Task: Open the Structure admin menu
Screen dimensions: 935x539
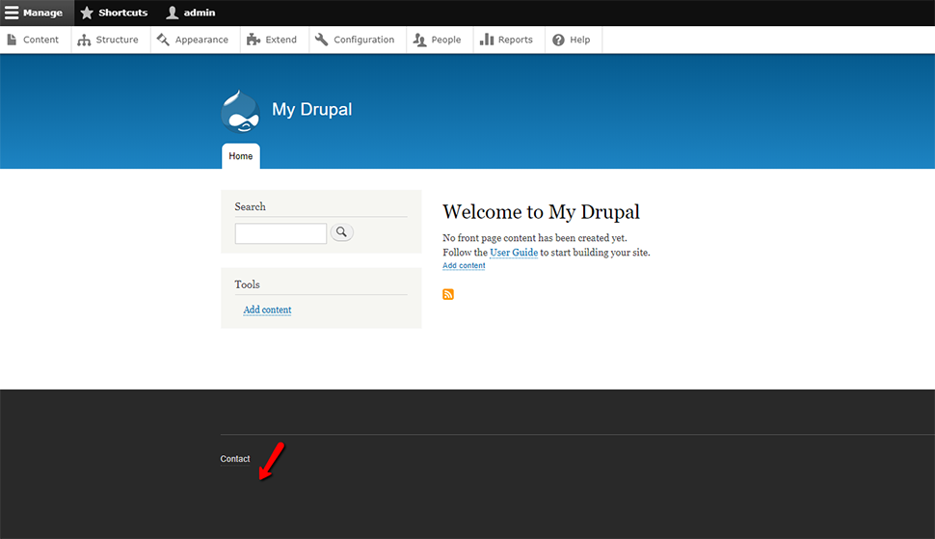Action: tap(109, 40)
